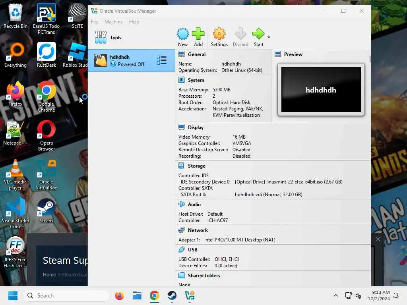The height and width of the screenshot is (305, 407).
Task: Click the Storage section header
Action: click(x=196, y=166)
